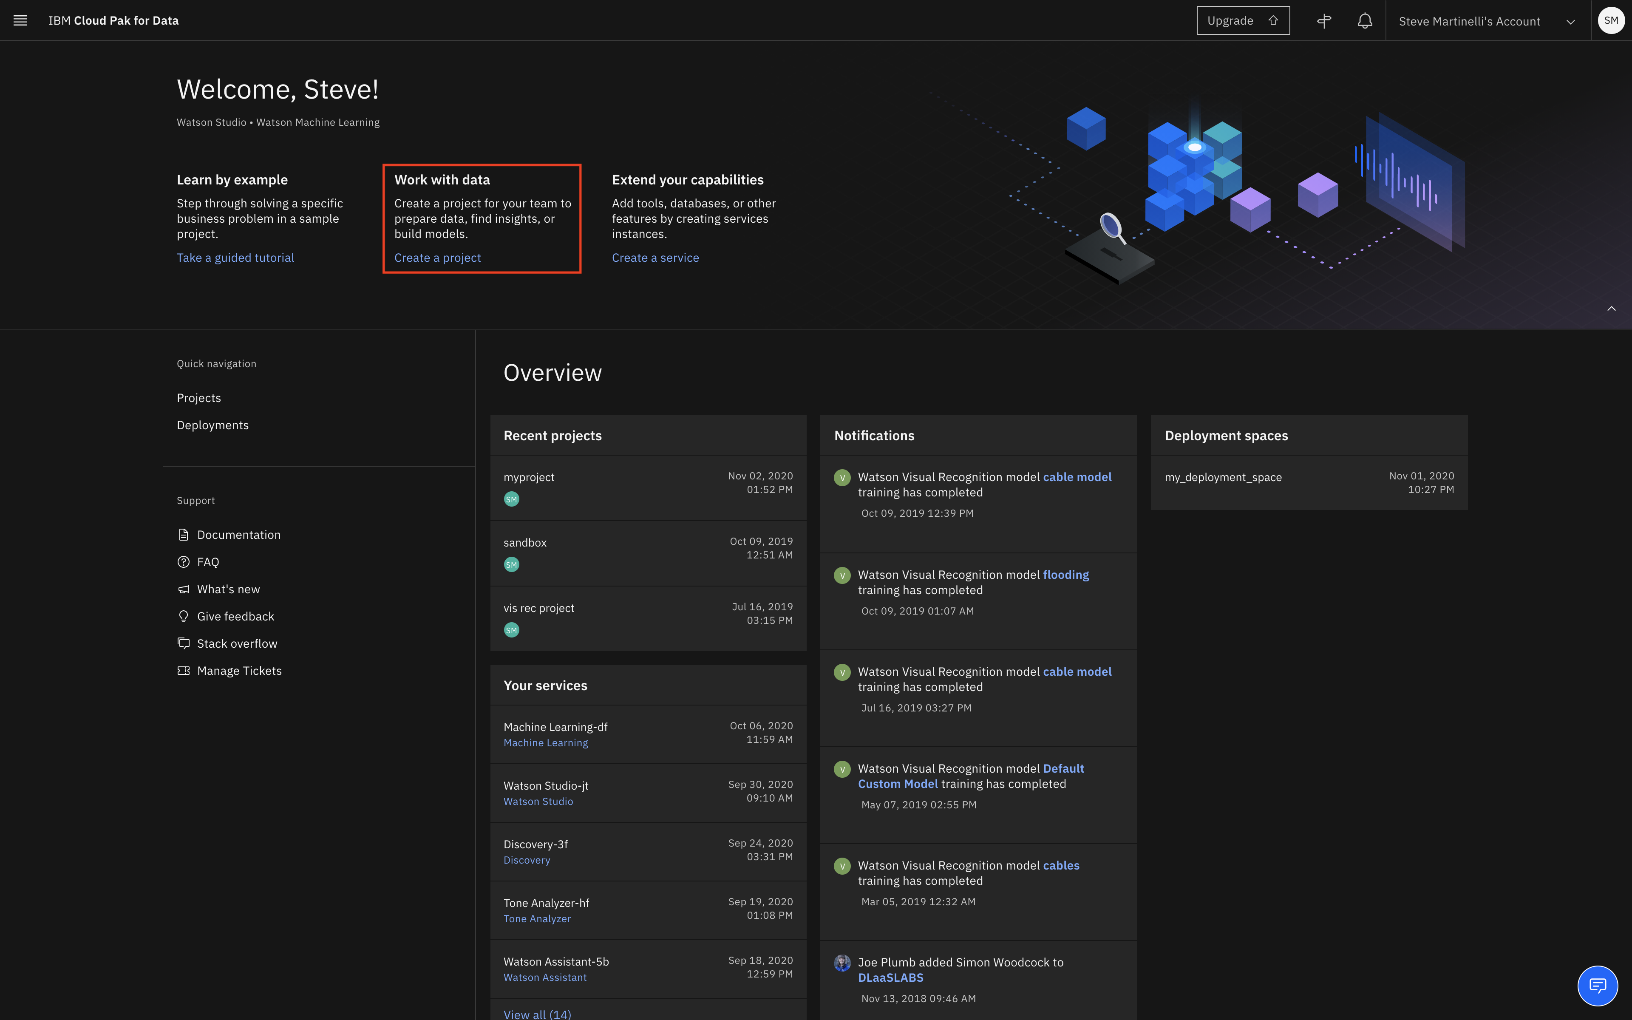This screenshot has height=1020, width=1632.
Task: Click the What's new megaphone icon
Action: (x=184, y=589)
